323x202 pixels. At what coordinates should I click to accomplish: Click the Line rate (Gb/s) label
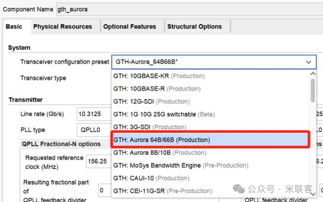point(42,114)
